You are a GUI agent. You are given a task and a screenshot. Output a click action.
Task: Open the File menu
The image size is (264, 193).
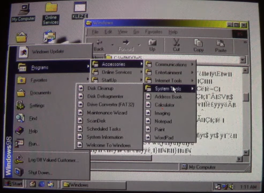(95, 32)
